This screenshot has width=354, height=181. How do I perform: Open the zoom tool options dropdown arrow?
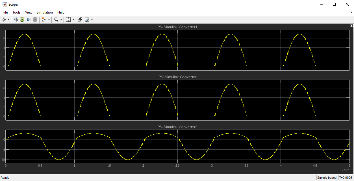pos(61,20)
